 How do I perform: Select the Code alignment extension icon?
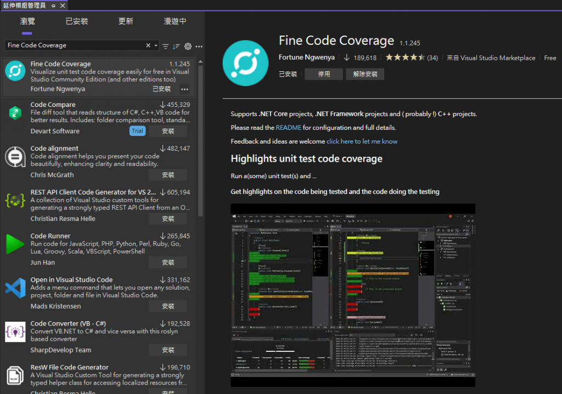pyautogui.click(x=15, y=157)
